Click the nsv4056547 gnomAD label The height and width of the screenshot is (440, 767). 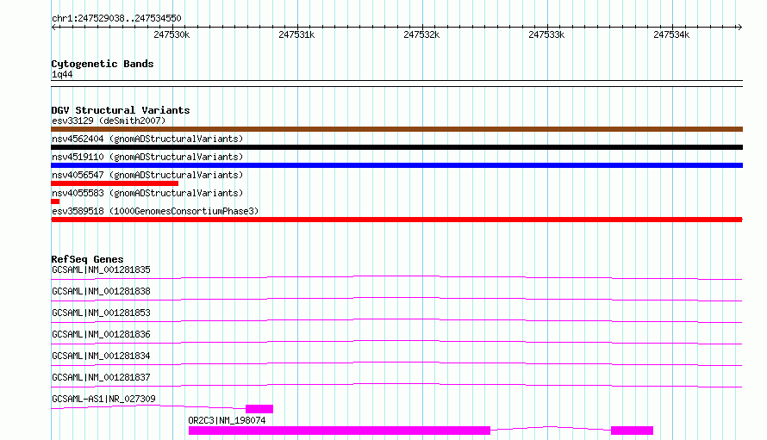[147, 175]
